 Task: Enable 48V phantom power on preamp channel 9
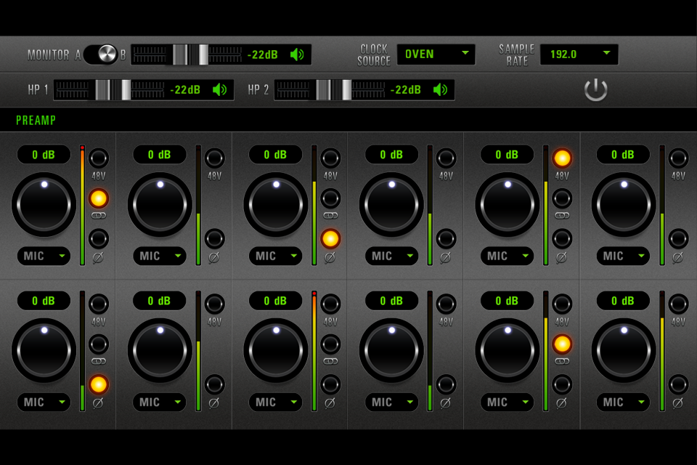331,304
